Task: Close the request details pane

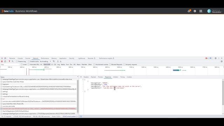Action: point(81,77)
